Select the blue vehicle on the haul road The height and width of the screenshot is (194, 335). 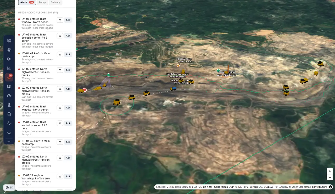(173, 89)
